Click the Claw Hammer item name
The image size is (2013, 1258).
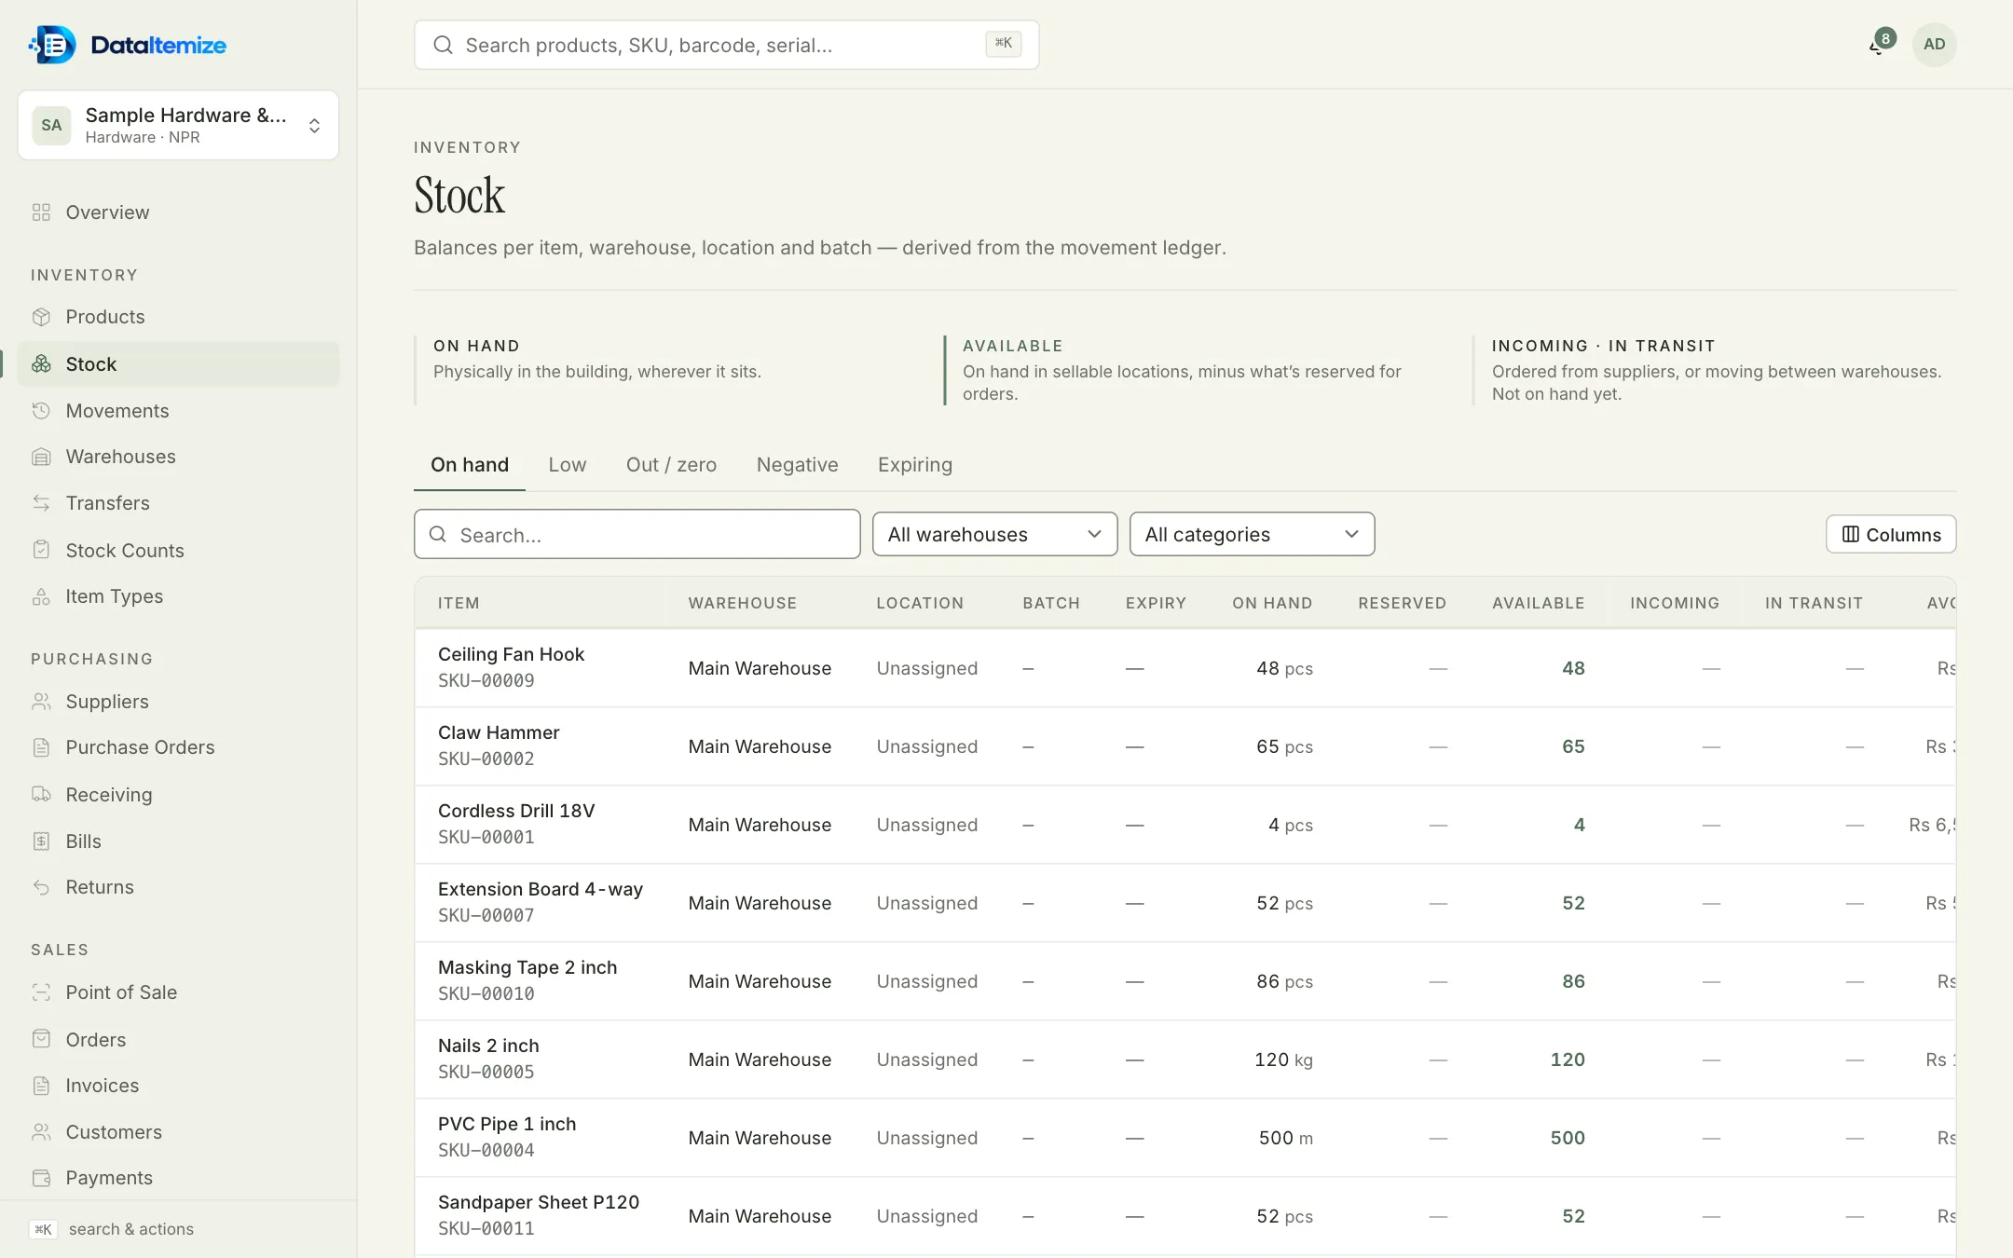coord(499,732)
